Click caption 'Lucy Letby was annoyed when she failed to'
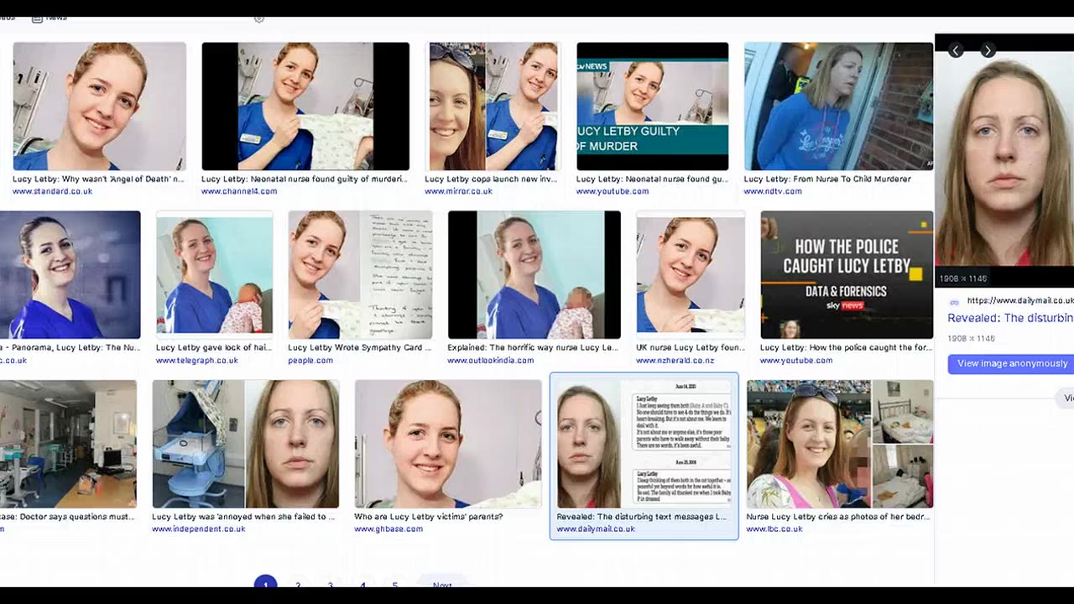This screenshot has width=1074, height=604. [244, 518]
